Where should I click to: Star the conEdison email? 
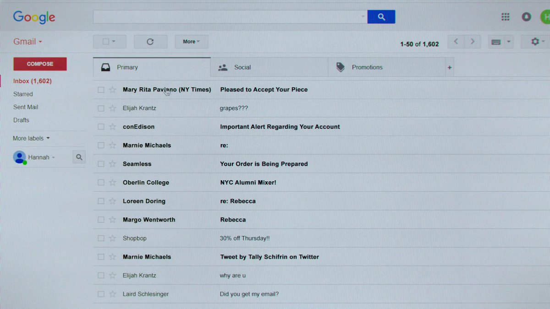(x=112, y=127)
